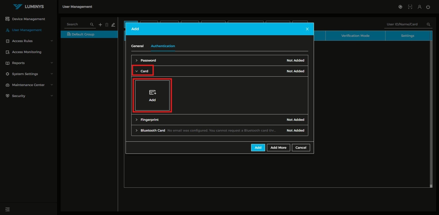This screenshot has height=215, width=439.
Task: Click the Add card tile
Action: click(152, 95)
